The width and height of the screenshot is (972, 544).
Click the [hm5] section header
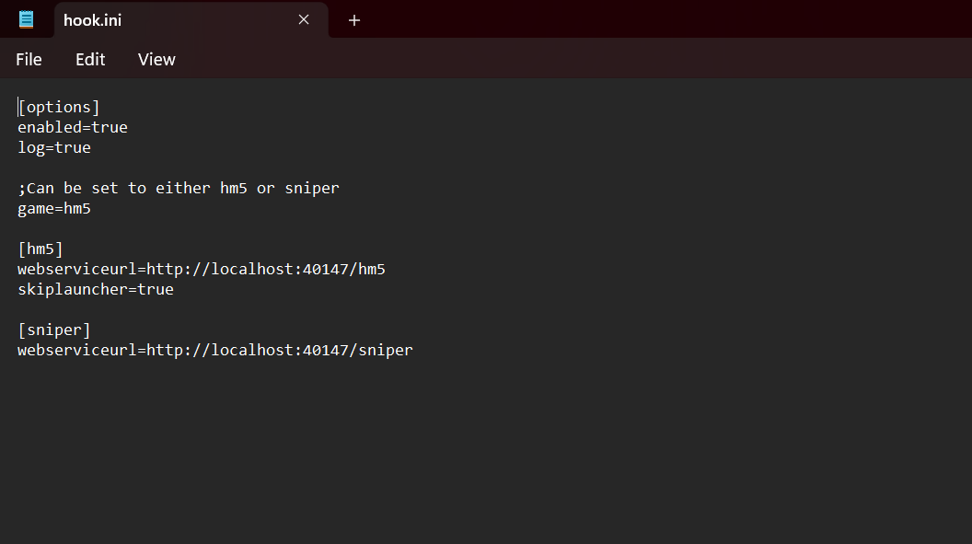click(40, 249)
